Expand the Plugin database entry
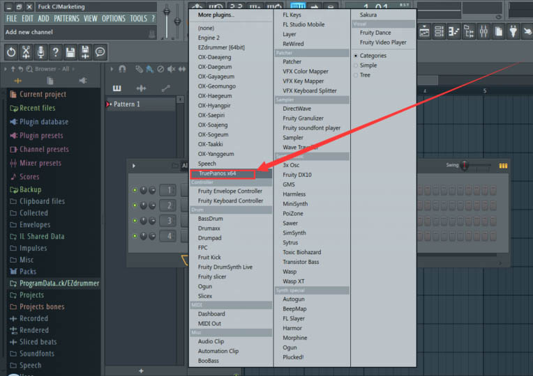The height and width of the screenshot is (376, 533). 39,122
